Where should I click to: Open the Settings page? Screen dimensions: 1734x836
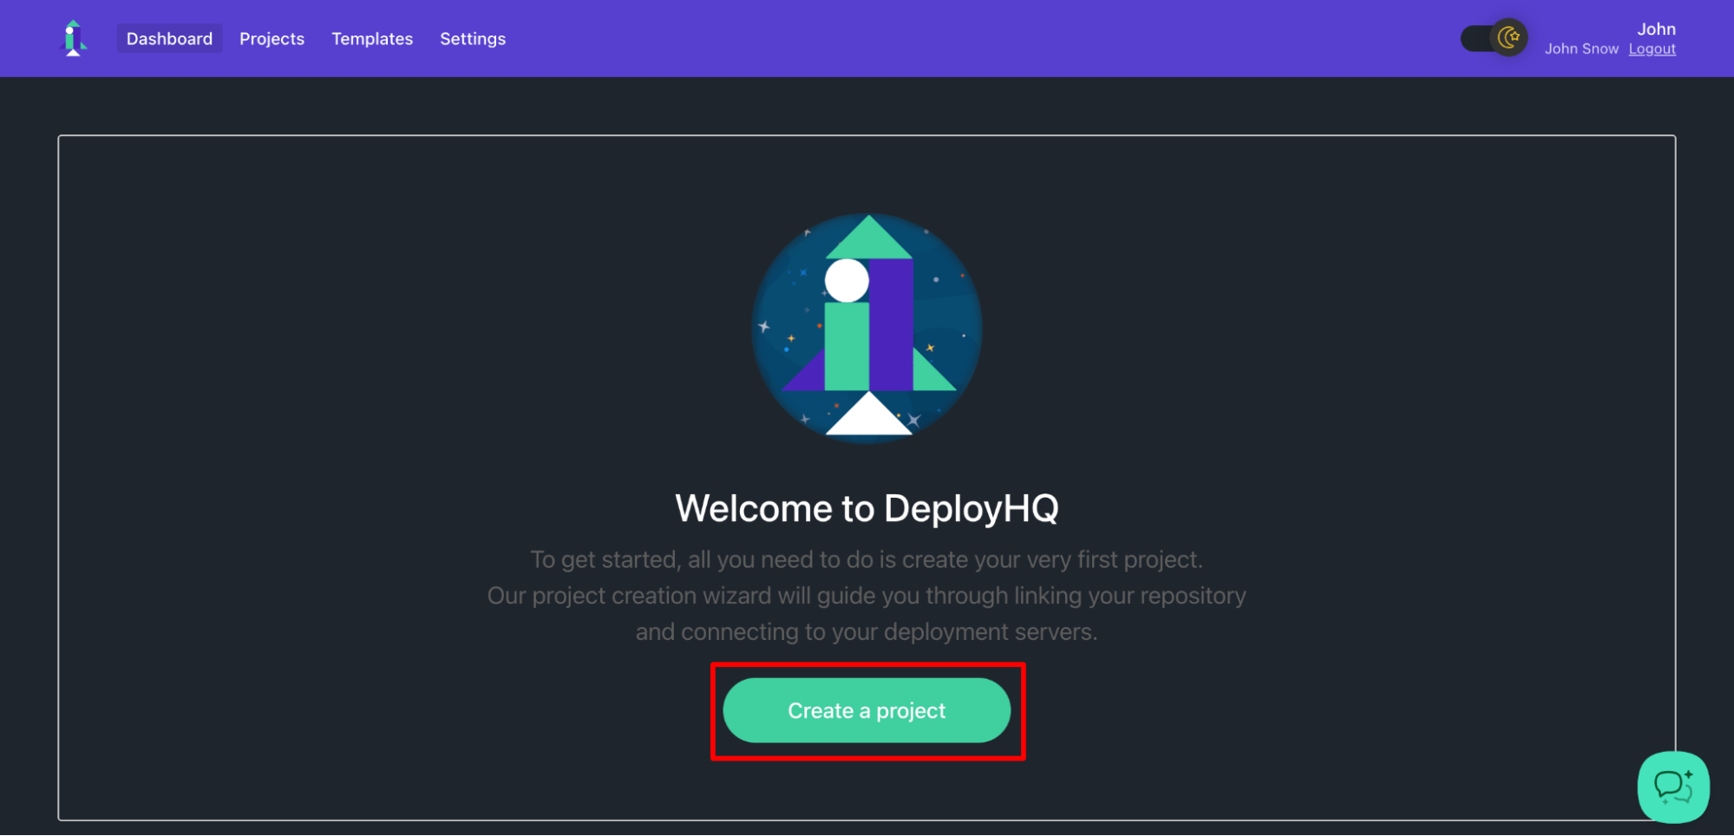(472, 38)
